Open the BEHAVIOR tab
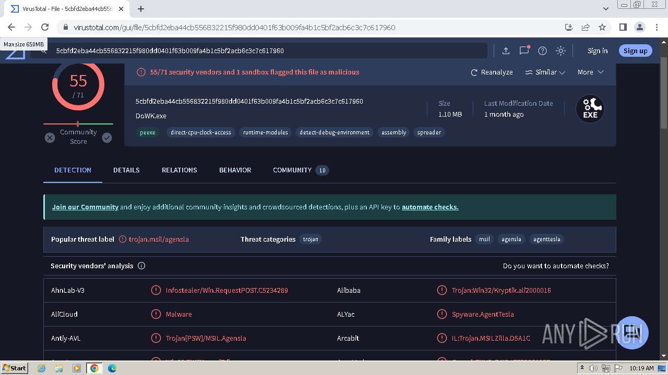 click(235, 170)
